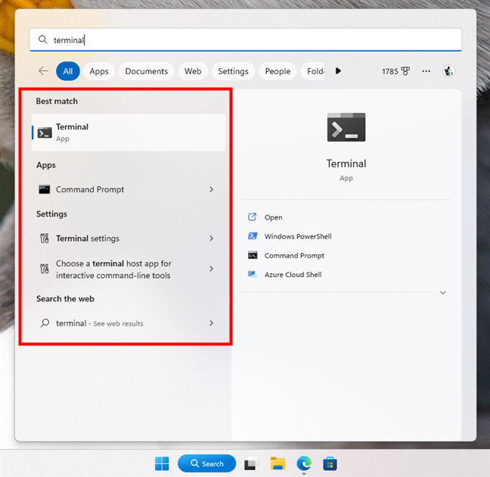
Task: Switch to the Web filter tab
Action: point(193,71)
